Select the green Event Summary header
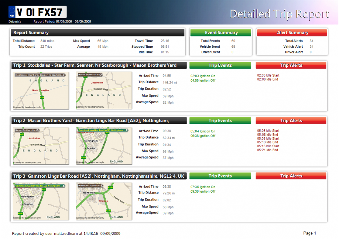Viewport: 339px width, 240px height. [221, 33]
